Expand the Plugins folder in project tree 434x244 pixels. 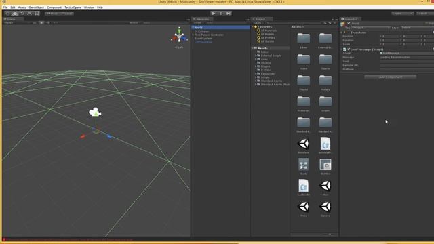pos(256,66)
